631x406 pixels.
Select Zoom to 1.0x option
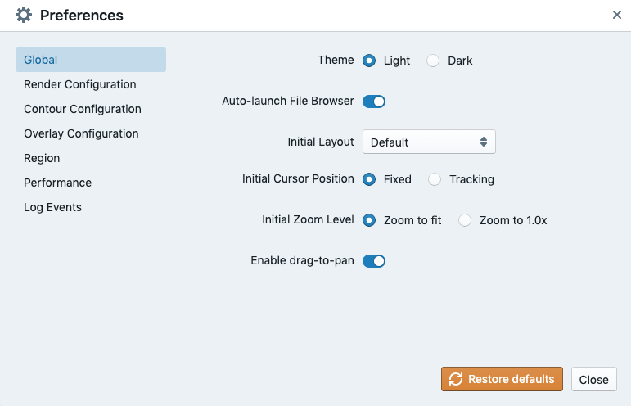pos(466,220)
